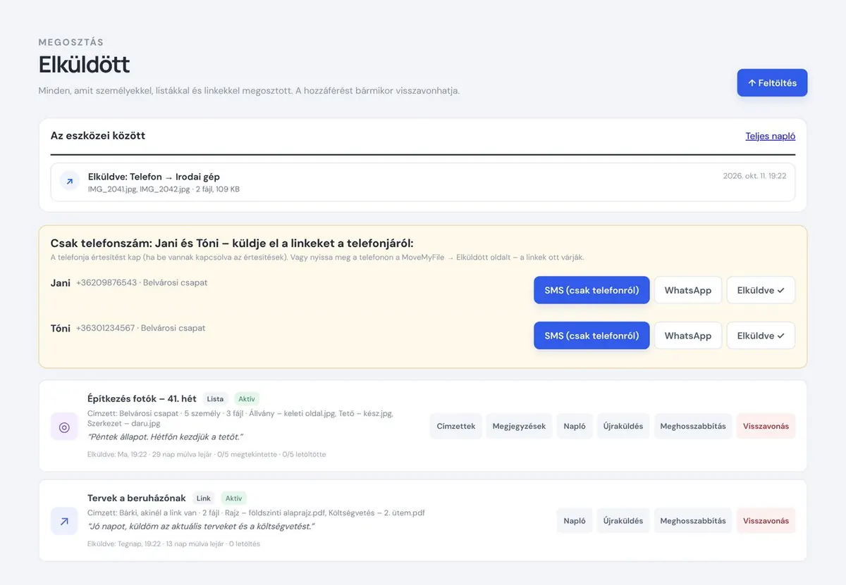
Task: Click the timestamp '2026. okt. 11. 19:22'
Action: [x=754, y=176]
